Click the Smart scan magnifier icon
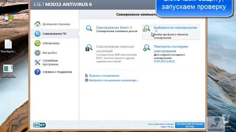The width and height of the screenshot is (236, 132). [89, 28]
